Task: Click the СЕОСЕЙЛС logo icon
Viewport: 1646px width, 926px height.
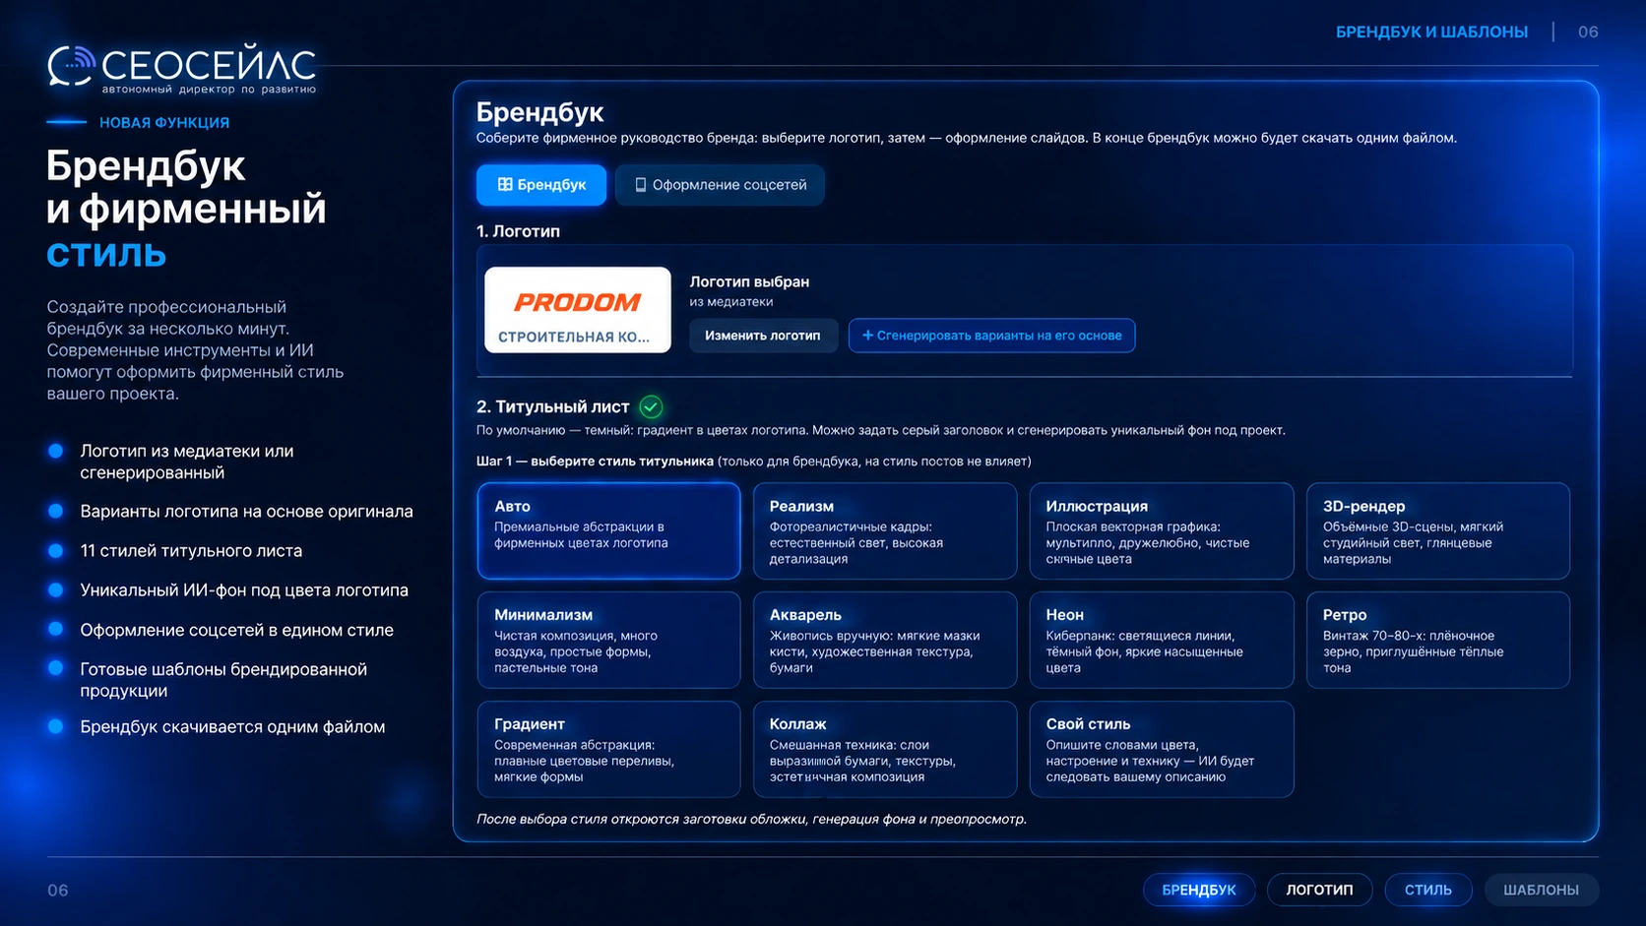Action: click(71, 66)
